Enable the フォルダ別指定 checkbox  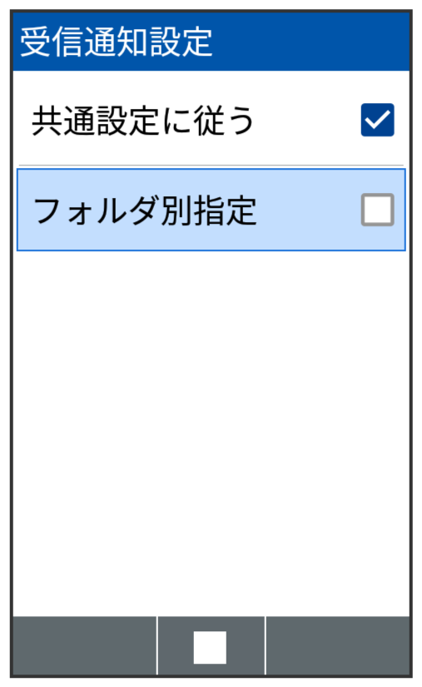coord(377,210)
